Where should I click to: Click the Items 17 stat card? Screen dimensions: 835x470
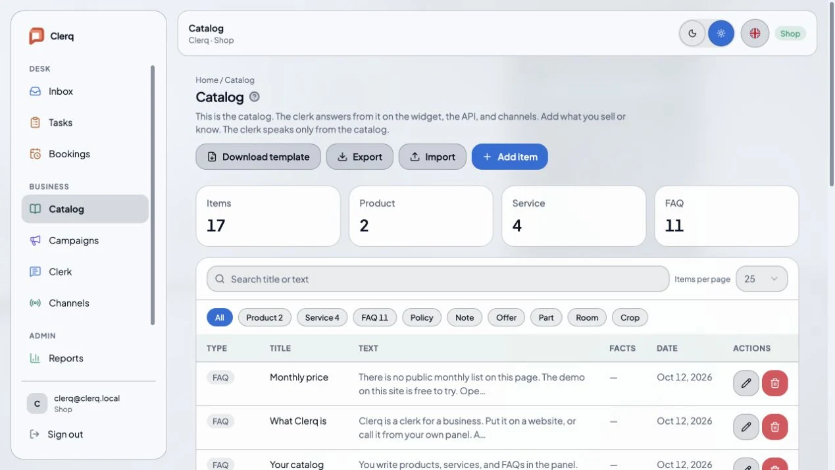click(268, 216)
